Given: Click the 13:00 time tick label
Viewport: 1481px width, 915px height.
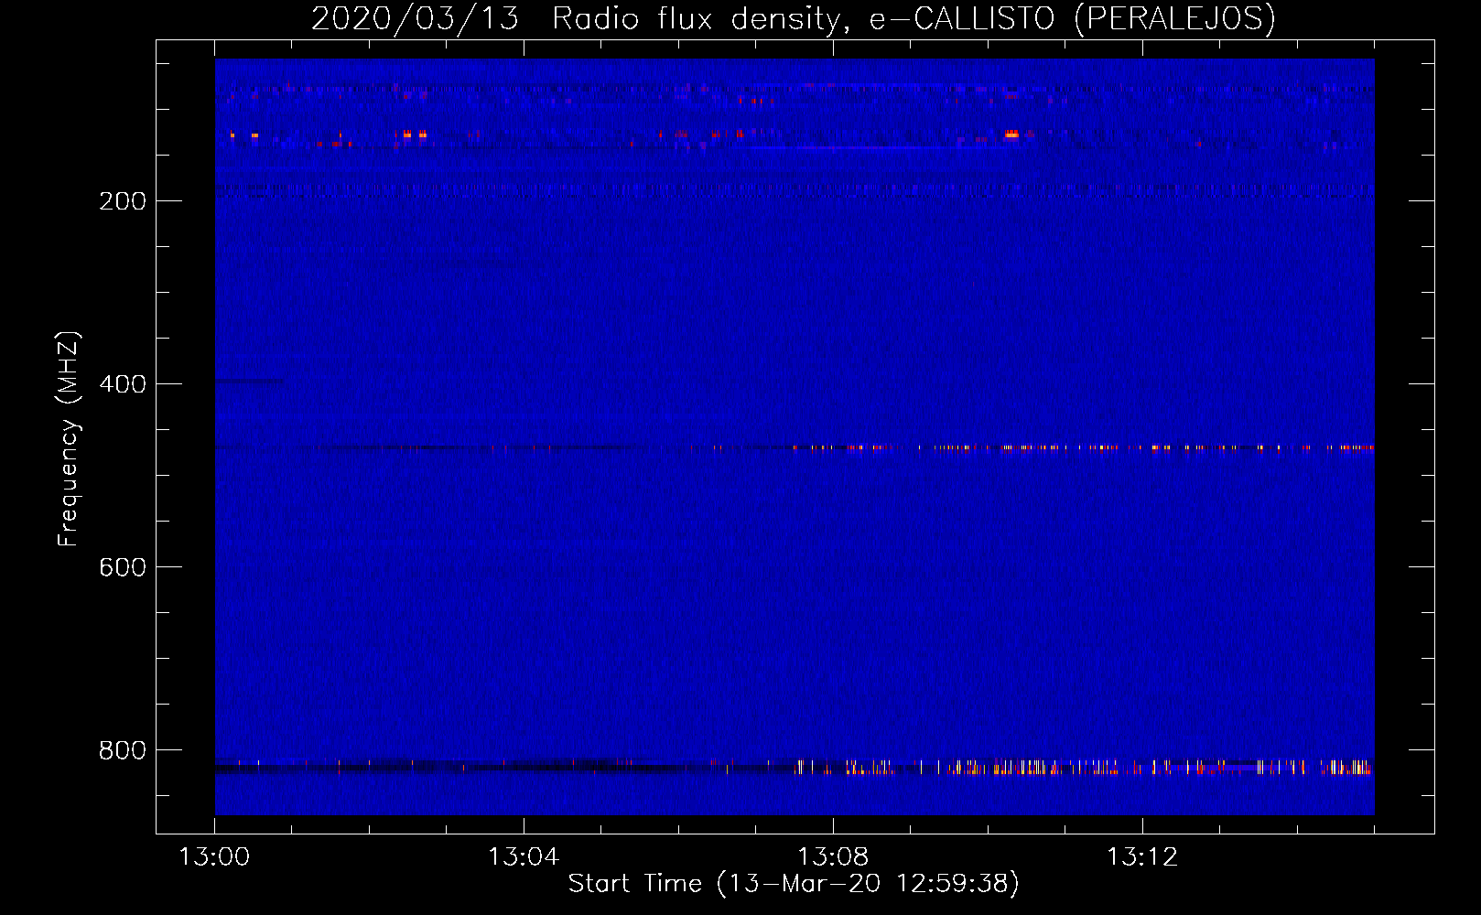Looking at the screenshot, I should coord(214,857).
